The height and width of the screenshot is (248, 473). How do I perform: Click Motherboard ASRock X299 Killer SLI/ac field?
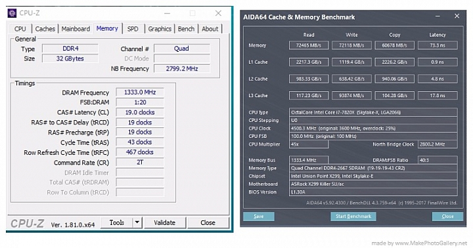point(373,184)
